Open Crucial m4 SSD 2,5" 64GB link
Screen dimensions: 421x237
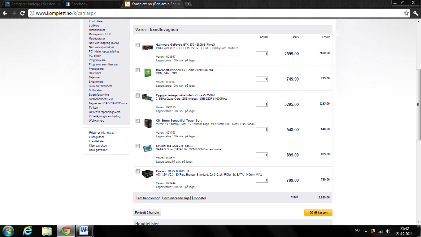coord(174,146)
